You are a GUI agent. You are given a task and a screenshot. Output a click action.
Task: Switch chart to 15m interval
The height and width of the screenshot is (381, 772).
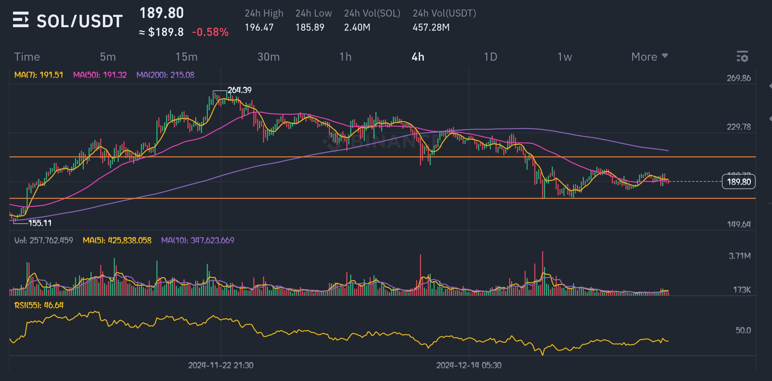click(186, 57)
